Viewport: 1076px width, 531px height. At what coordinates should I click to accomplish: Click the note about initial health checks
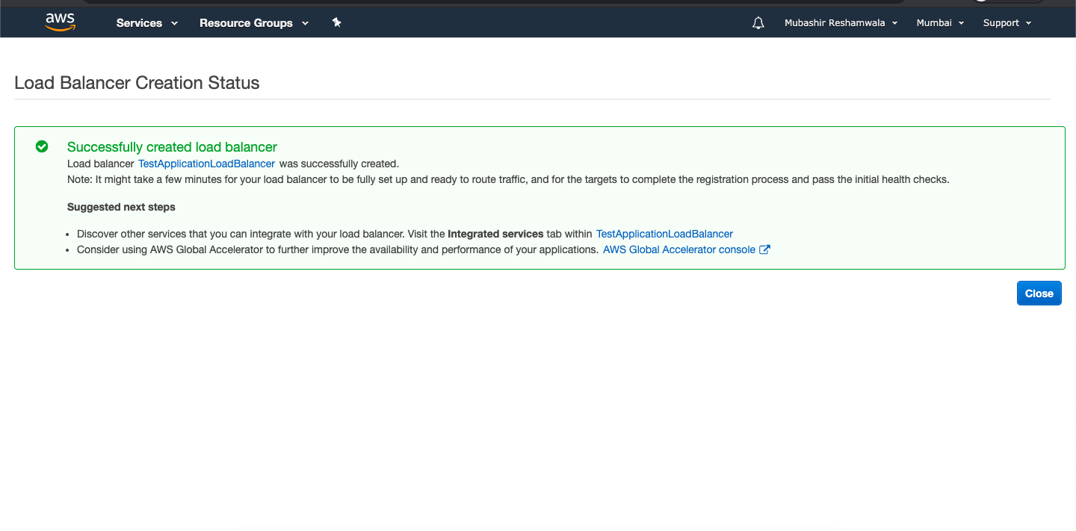(x=508, y=179)
